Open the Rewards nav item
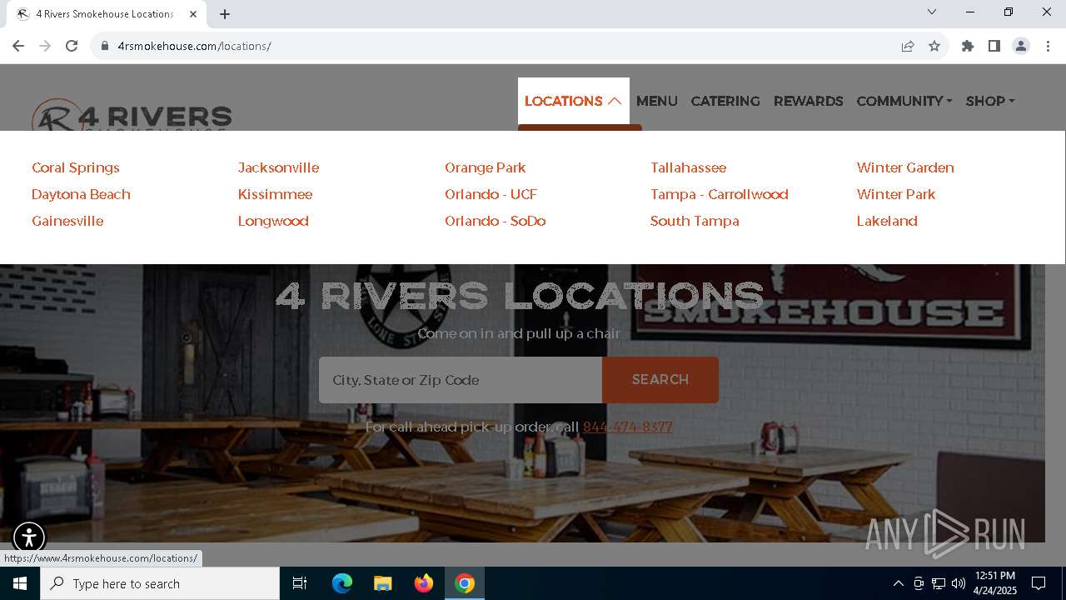Viewport: 1066px width, 600px height. coord(808,101)
